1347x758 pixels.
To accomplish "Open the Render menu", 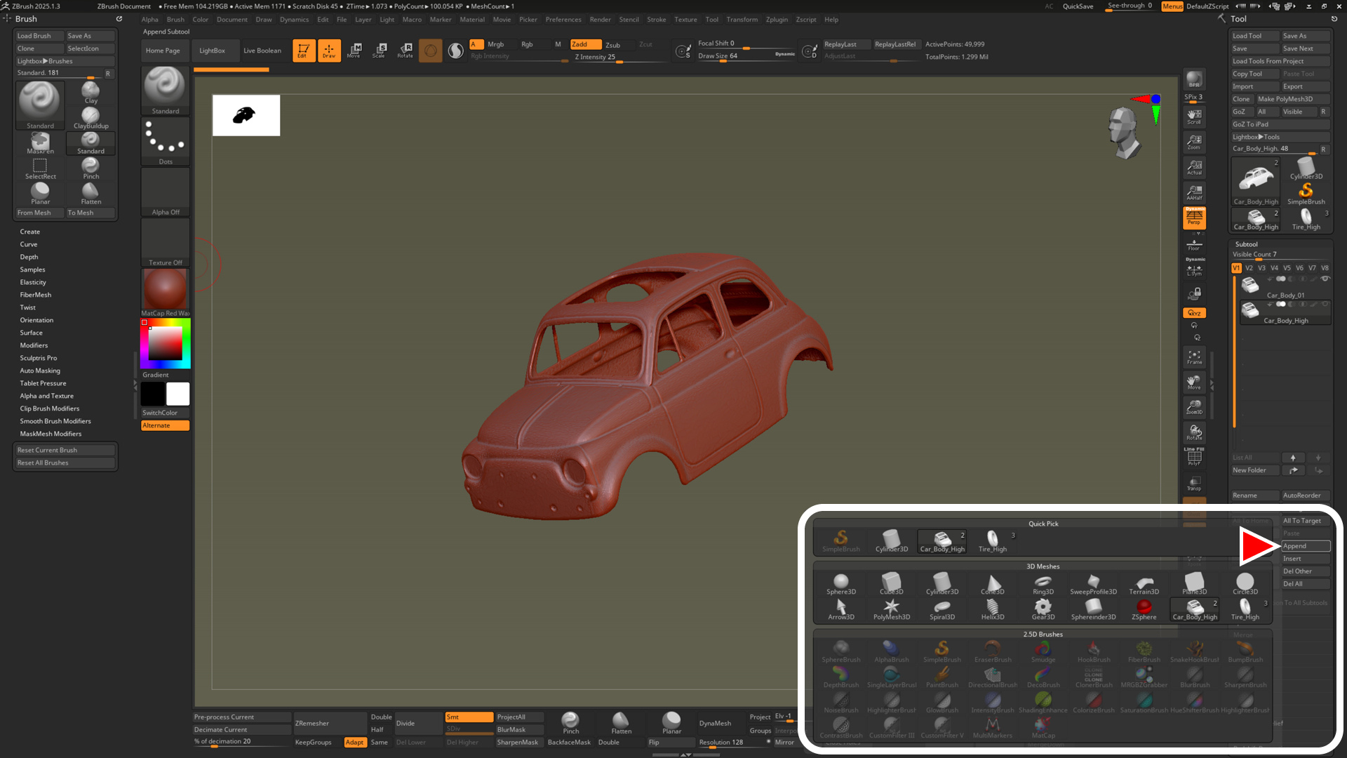I will point(600,20).
